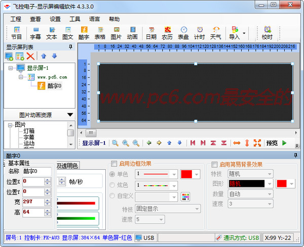This screenshot has height=247, width=304.
Task: Align item to left edge icon
Action: pos(193,143)
